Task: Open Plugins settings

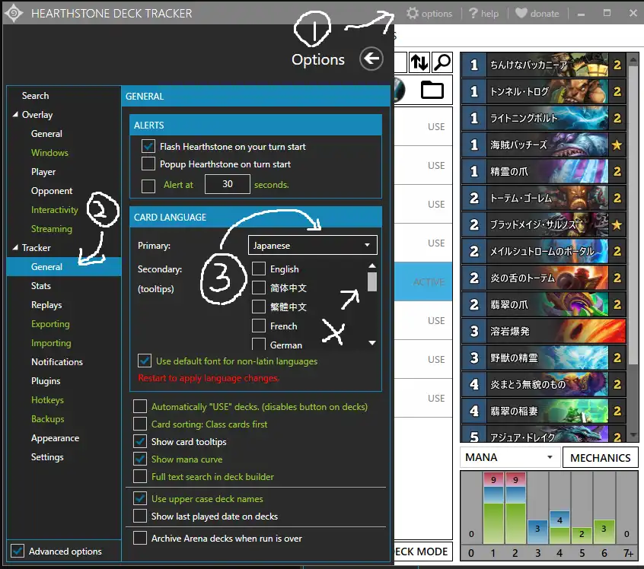Action: 46,381
